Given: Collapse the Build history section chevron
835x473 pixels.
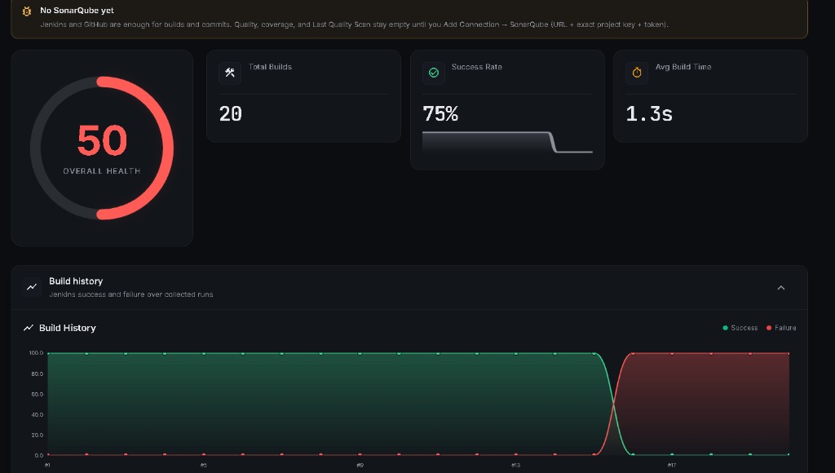Looking at the screenshot, I should [x=781, y=288].
